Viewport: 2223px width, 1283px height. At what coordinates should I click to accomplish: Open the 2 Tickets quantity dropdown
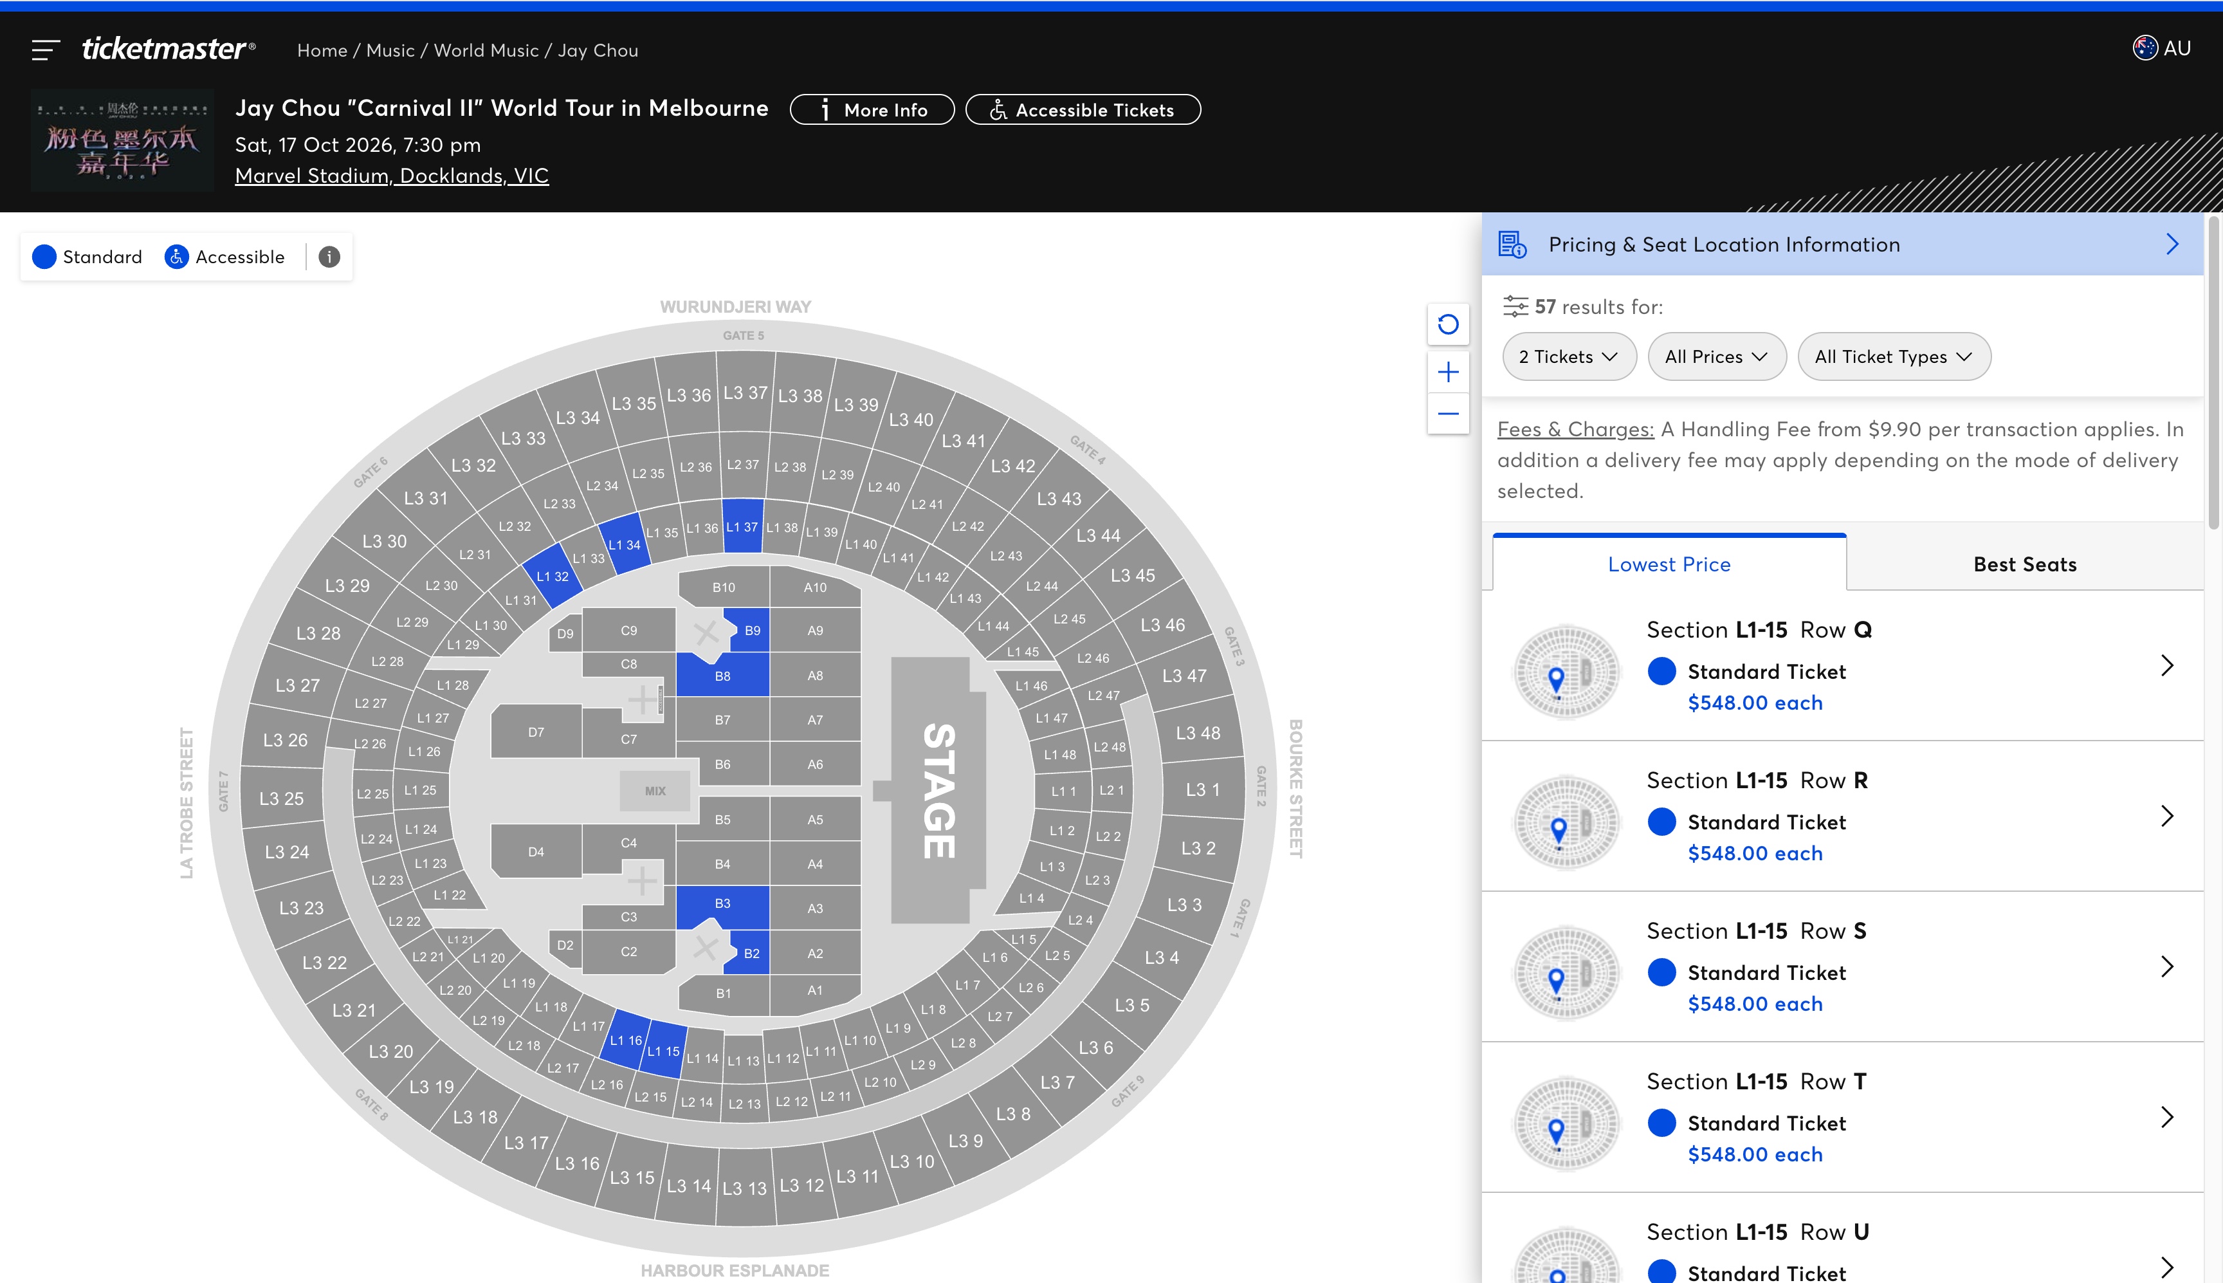(x=1569, y=357)
